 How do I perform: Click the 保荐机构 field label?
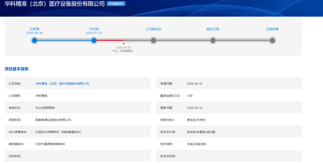pyautogui.click(x=15, y=120)
